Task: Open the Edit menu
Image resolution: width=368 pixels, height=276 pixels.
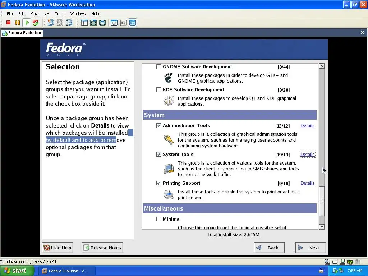Action: [22, 14]
